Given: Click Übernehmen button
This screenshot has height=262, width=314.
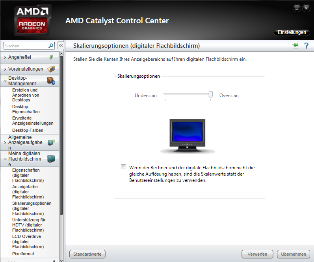Looking at the screenshot, I should point(294,254).
